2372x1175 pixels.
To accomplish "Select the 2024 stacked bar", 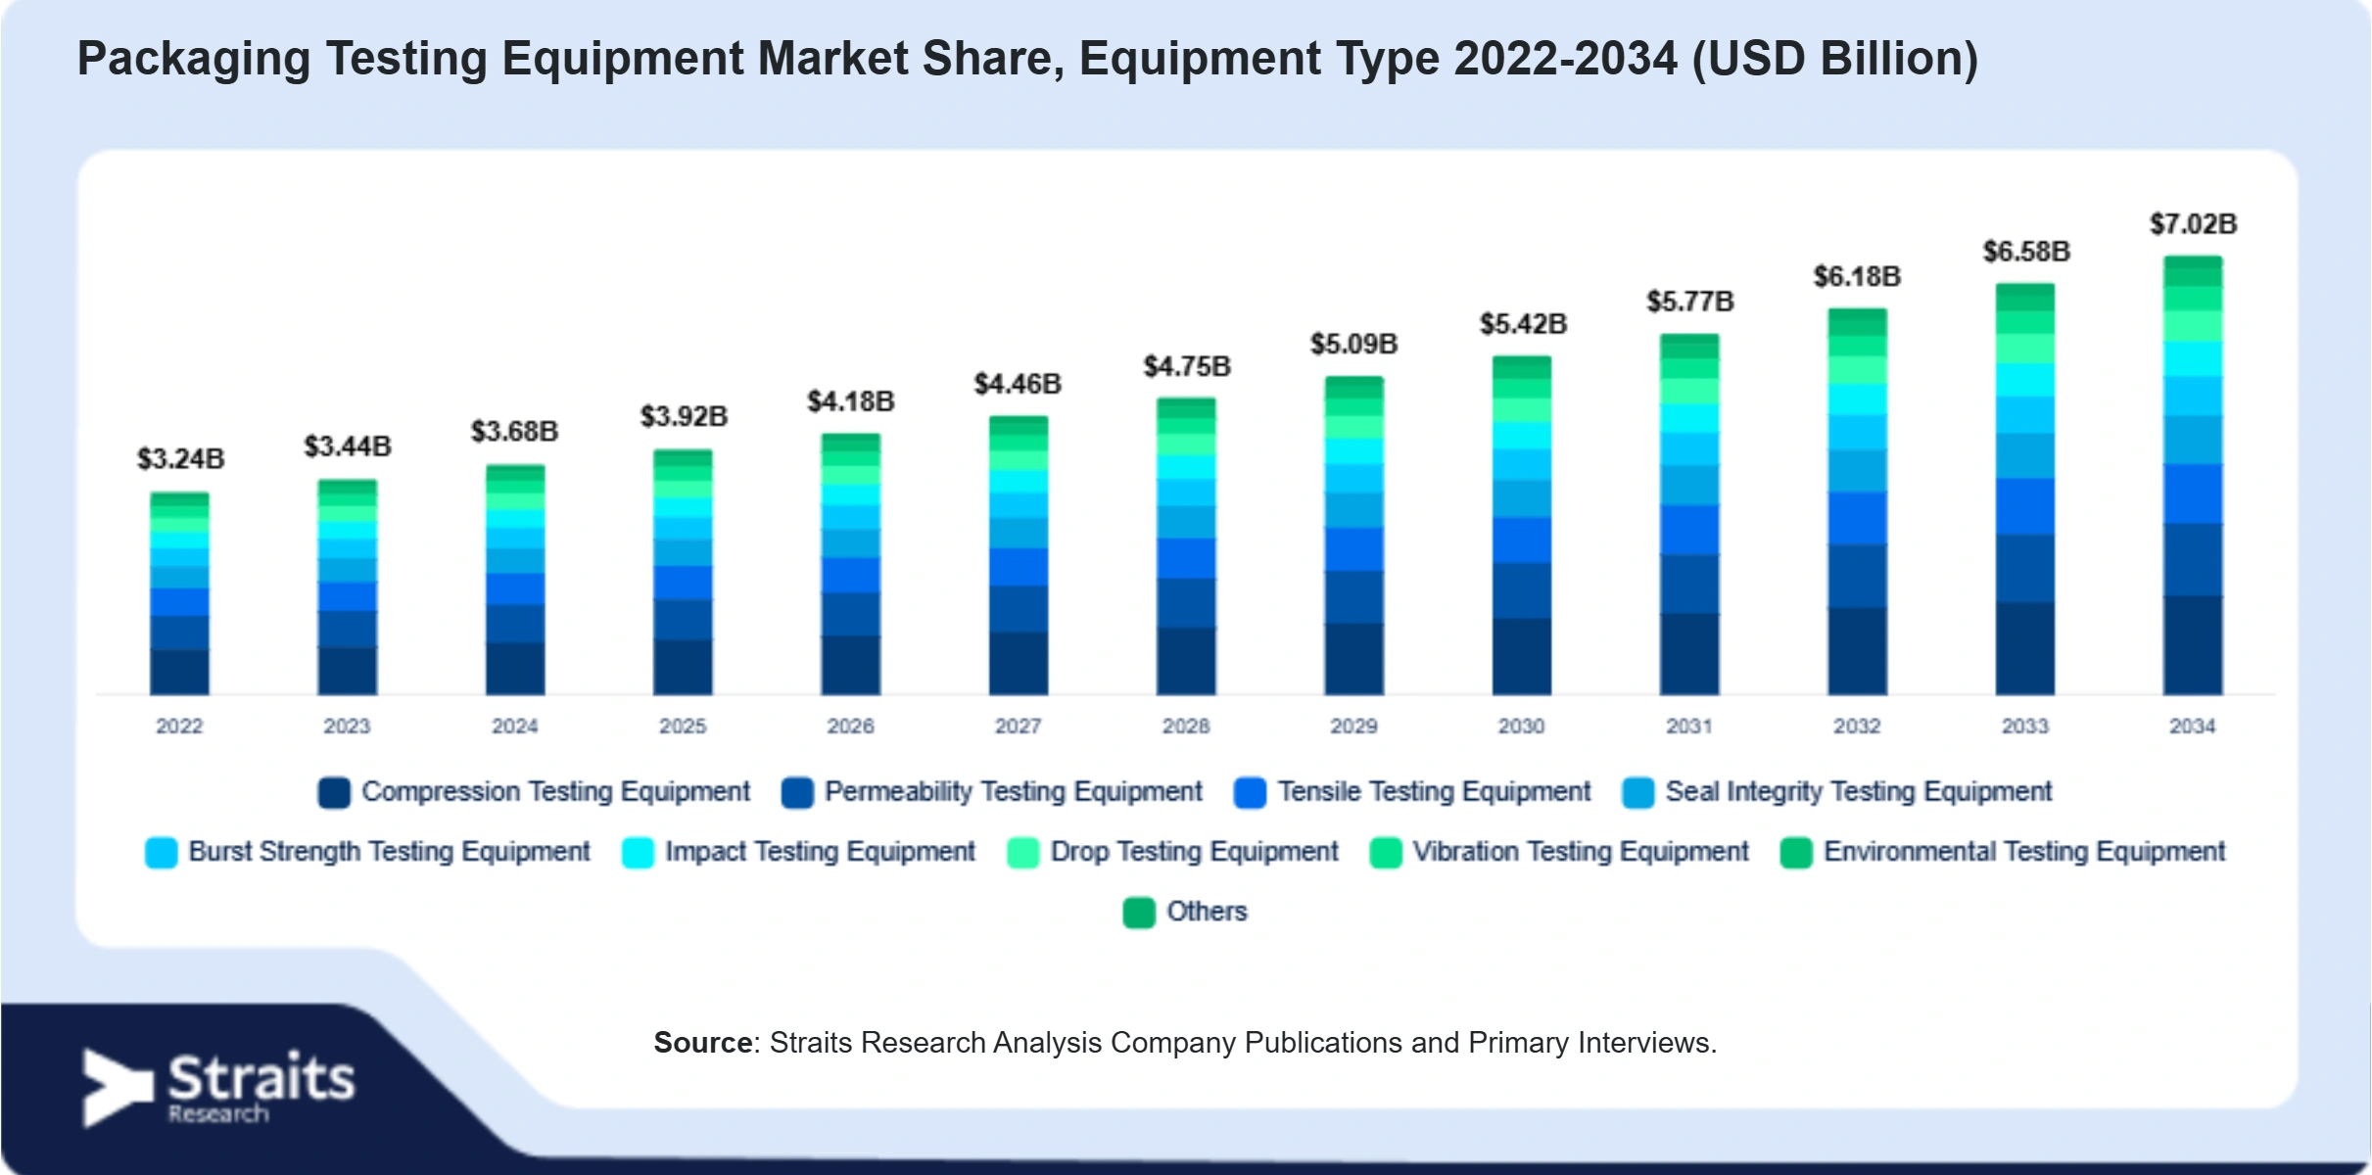I will pos(515,580).
